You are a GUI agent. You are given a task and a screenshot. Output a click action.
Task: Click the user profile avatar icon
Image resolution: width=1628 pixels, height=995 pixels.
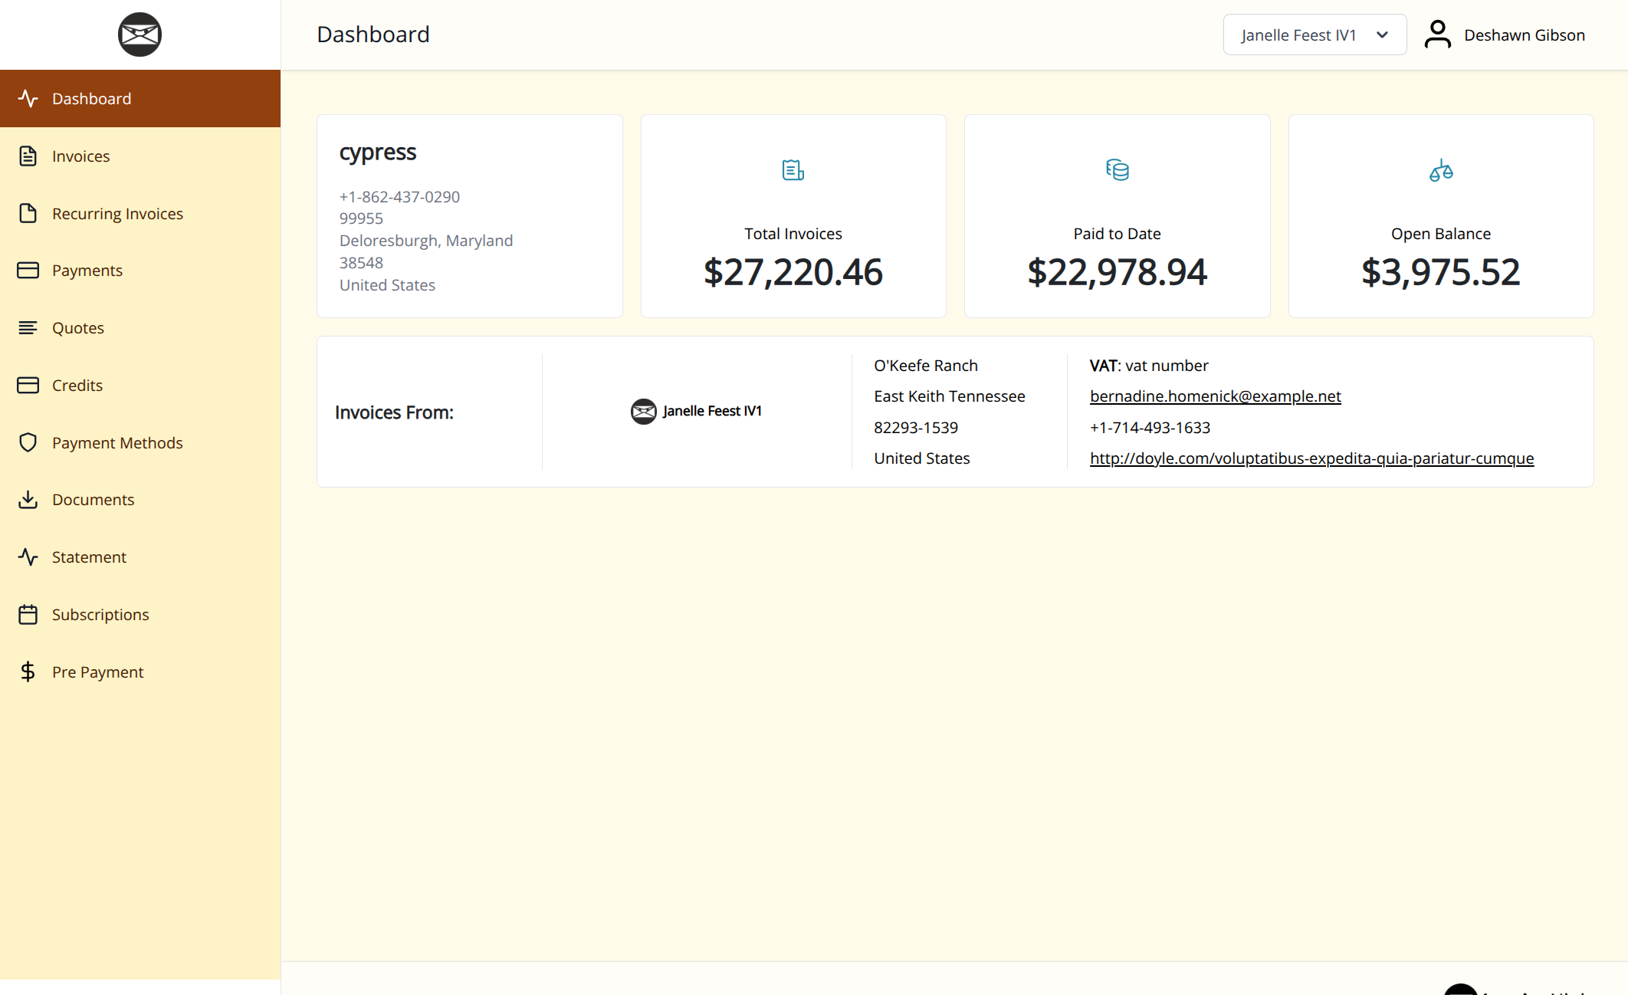click(1438, 34)
